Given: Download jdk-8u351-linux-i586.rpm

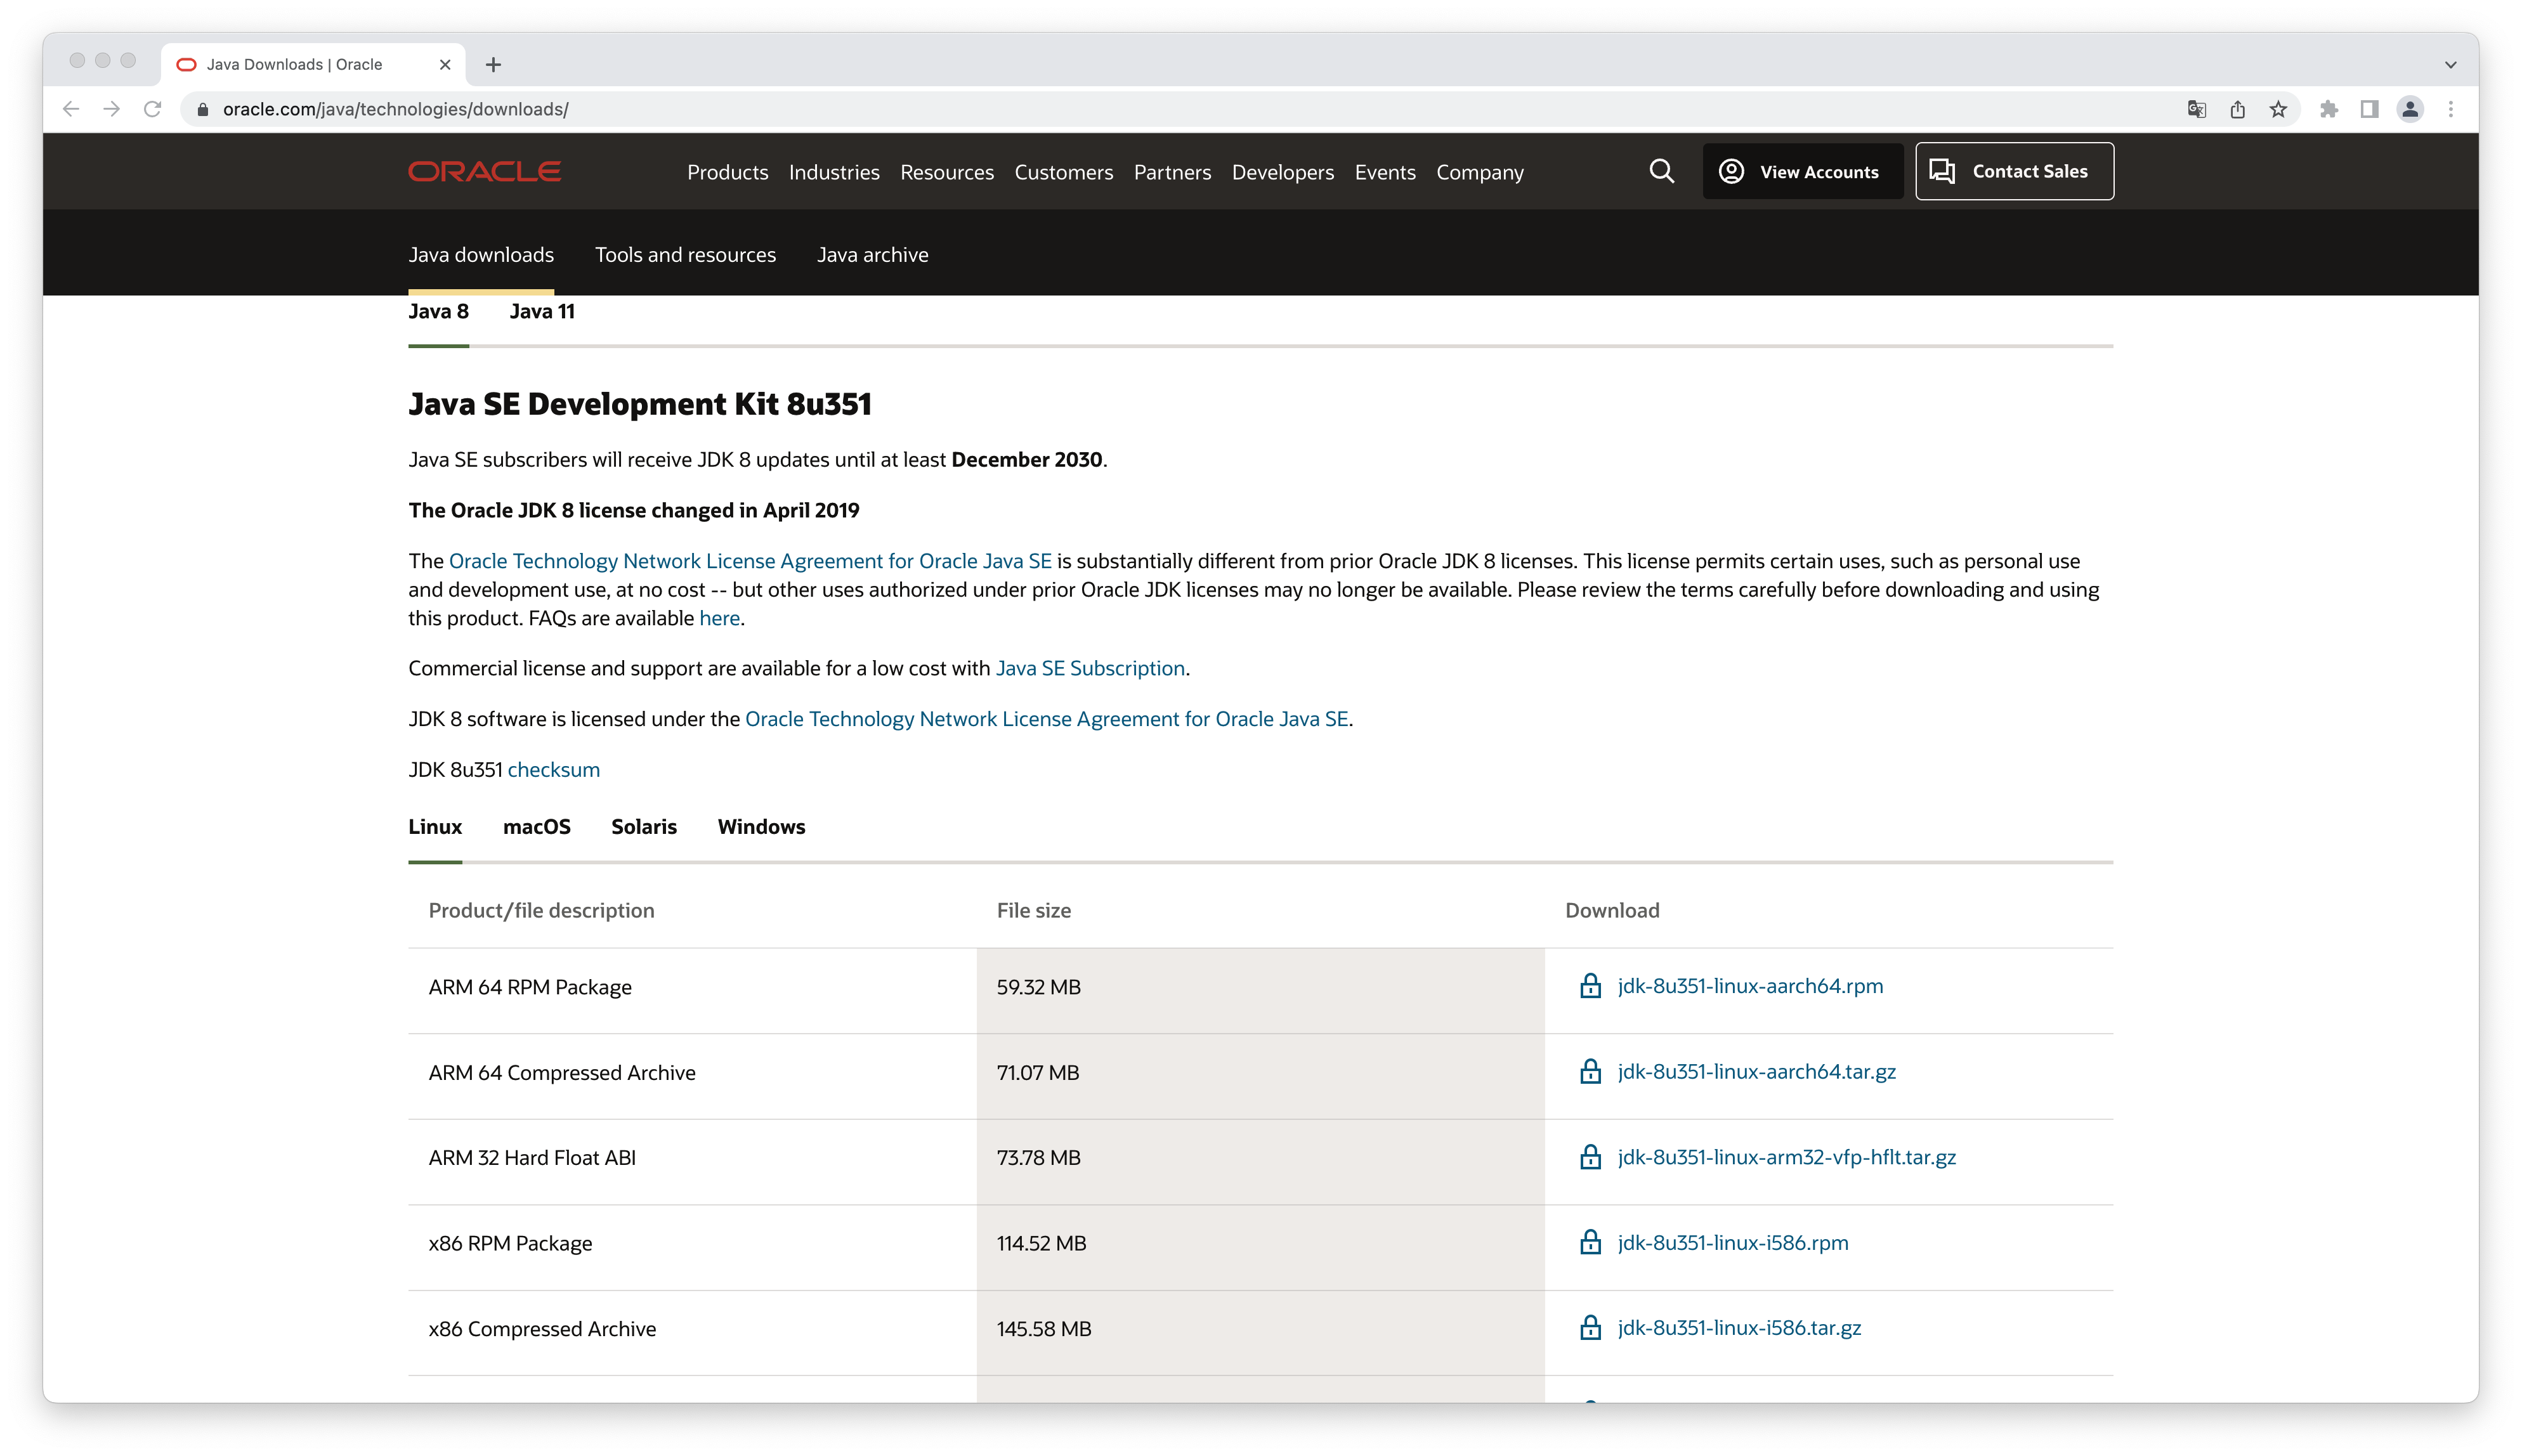Looking at the screenshot, I should 1732,1243.
